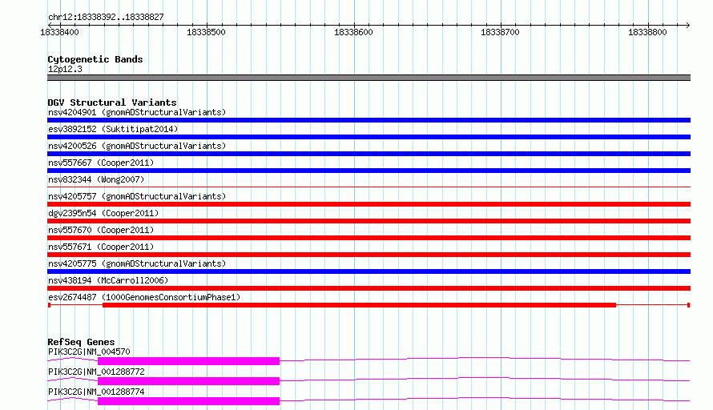This screenshot has width=713, height=410.
Task: Click the blue bar under nsv557667
Action: [x=369, y=171]
